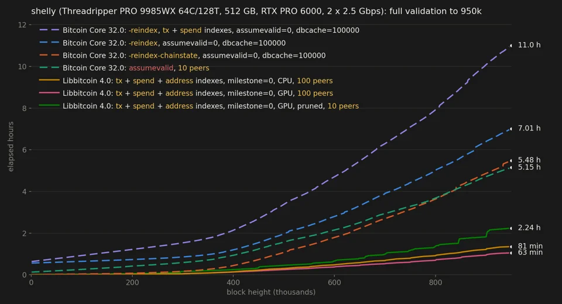
Task: Click the blue dashed legend line for -reindex assumevalid=0
Action: click(x=49, y=43)
